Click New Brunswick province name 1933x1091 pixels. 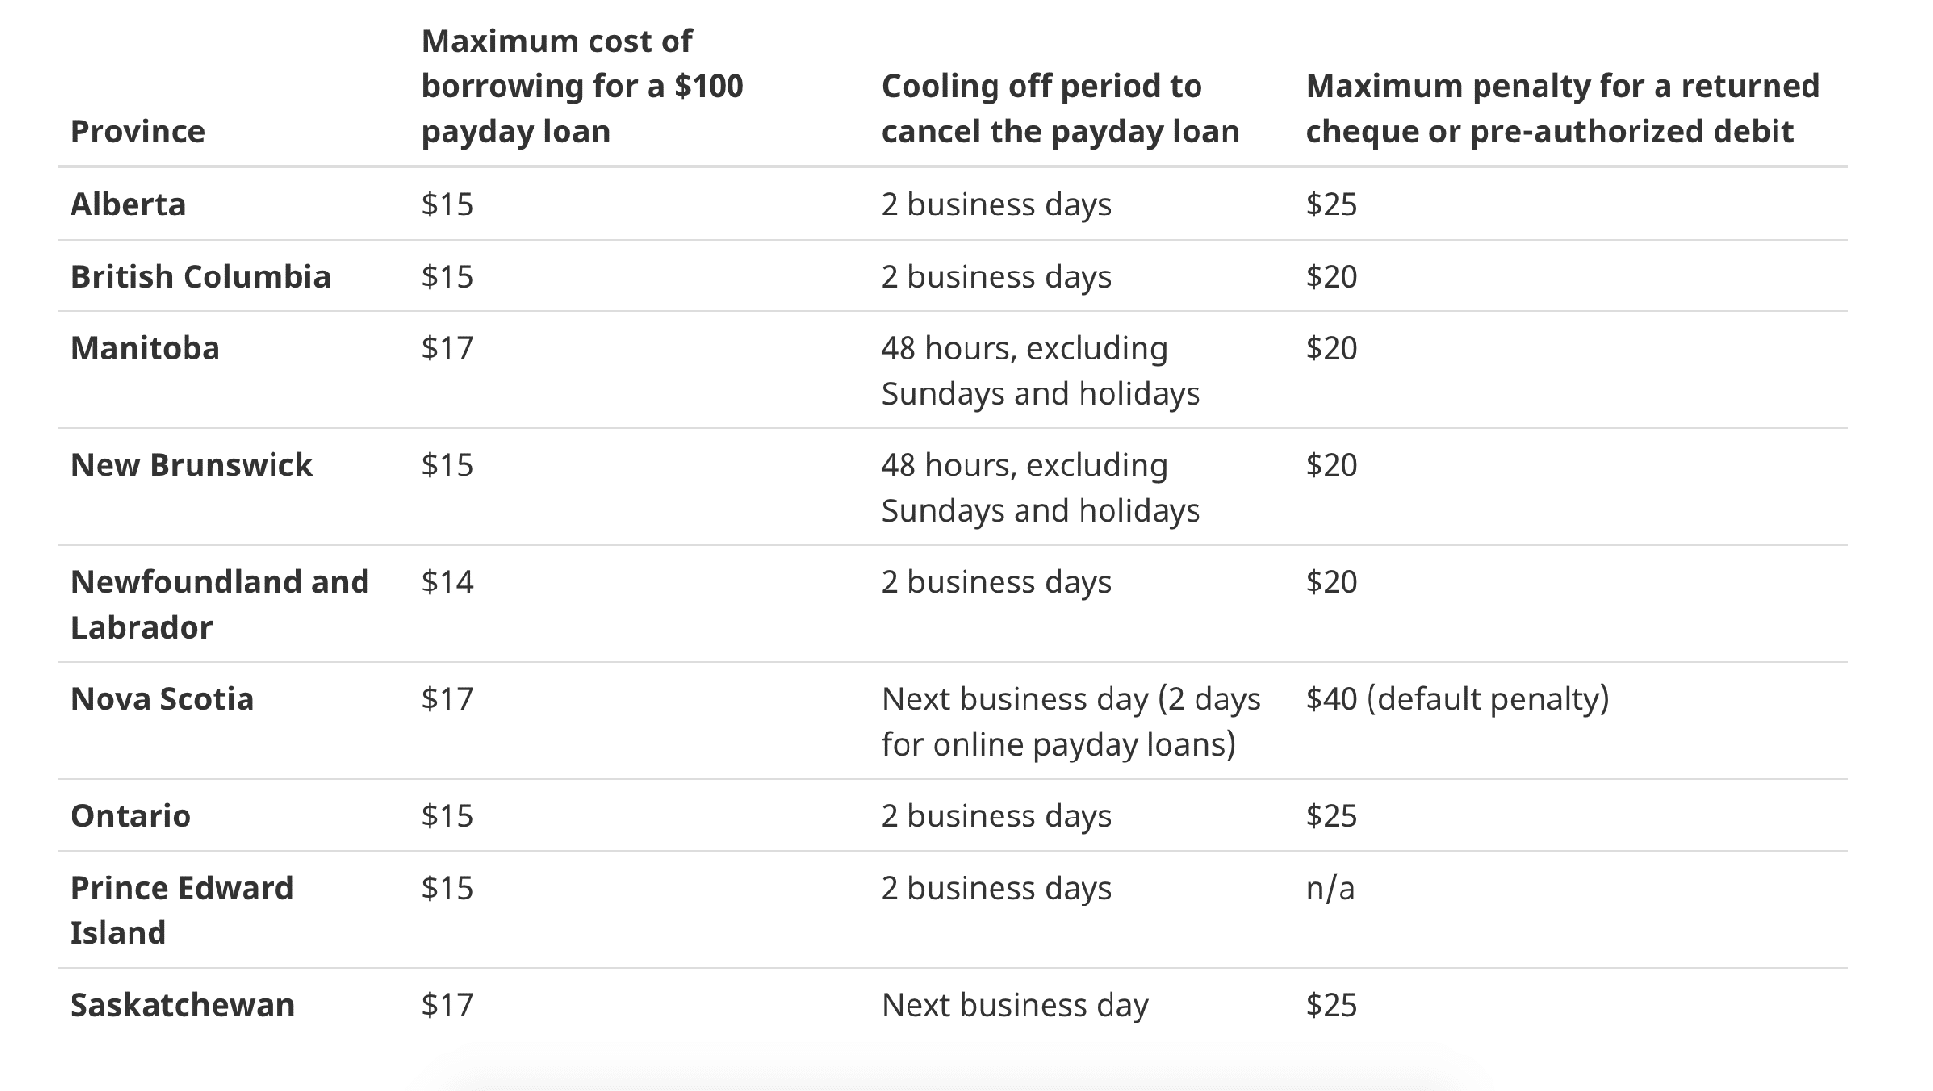(191, 465)
